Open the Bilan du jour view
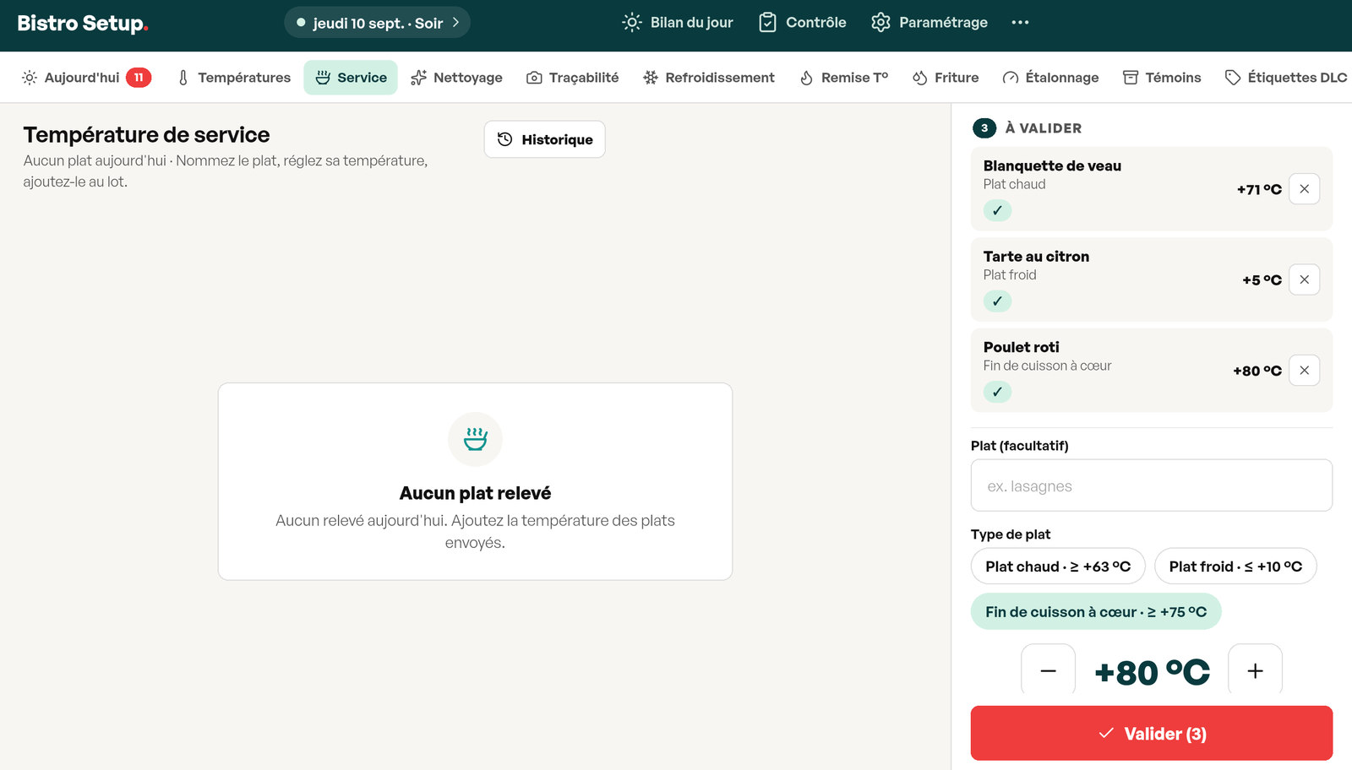 [677, 23]
